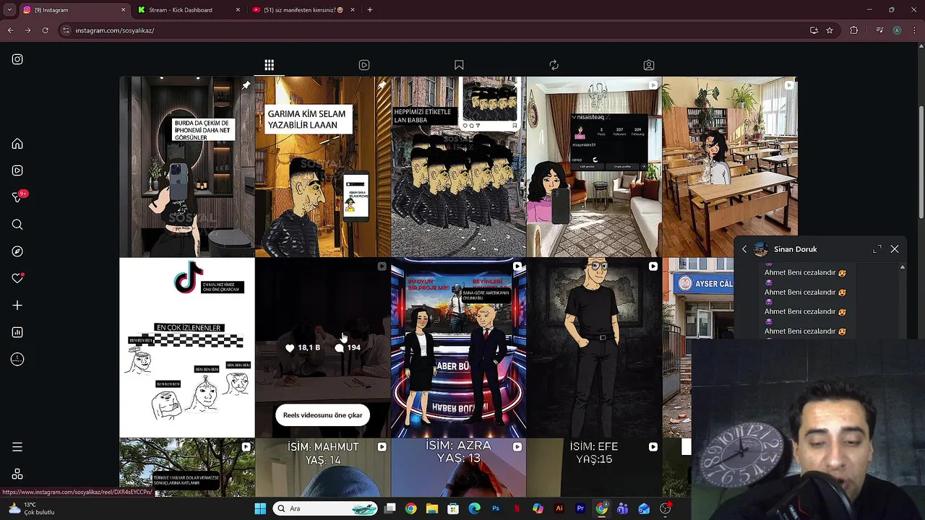925x520 pixels.
Task: Open the tab search dropdown arrow
Action: tap(9, 10)
